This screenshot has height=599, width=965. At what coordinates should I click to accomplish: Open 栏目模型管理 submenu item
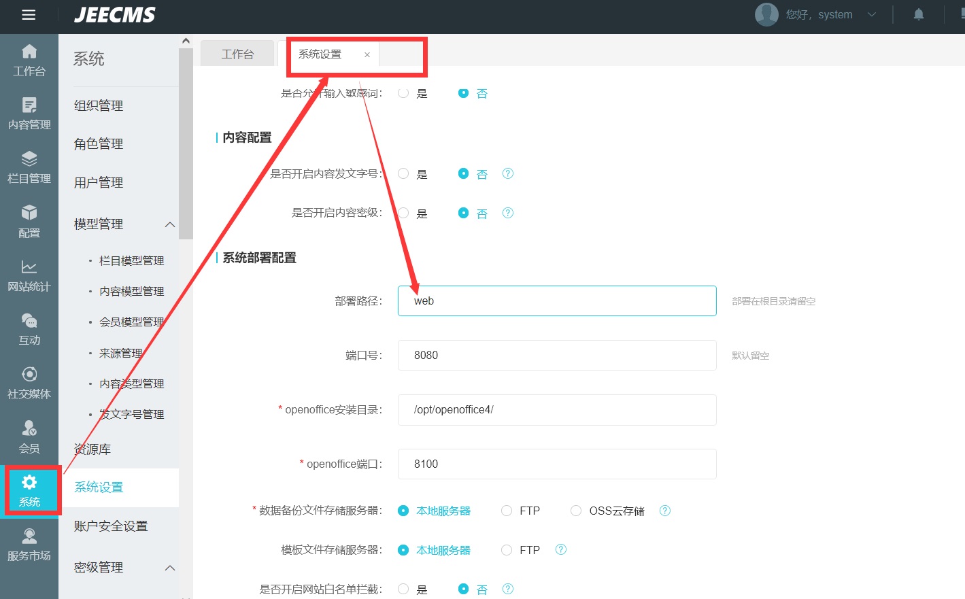(132, 260)
